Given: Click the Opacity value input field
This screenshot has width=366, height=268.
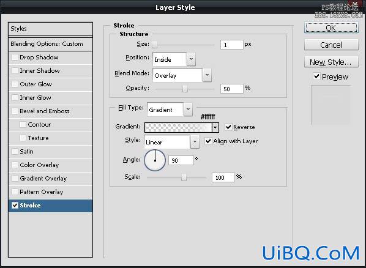Looking at the screenshot, I should point(231,89).
